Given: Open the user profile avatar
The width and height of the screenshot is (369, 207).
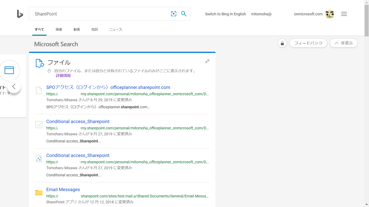Looking at the screenshot, I should (330, 14).
